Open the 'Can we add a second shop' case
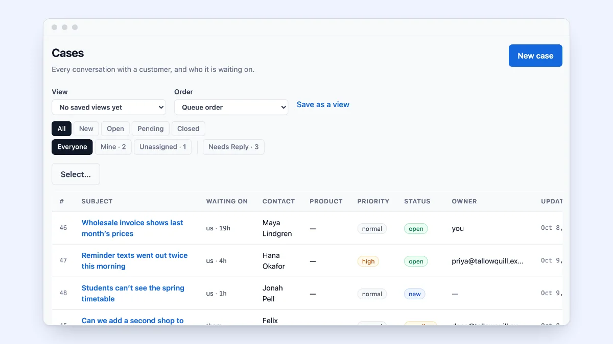This screenshot has height=344, width=613. 132,321
